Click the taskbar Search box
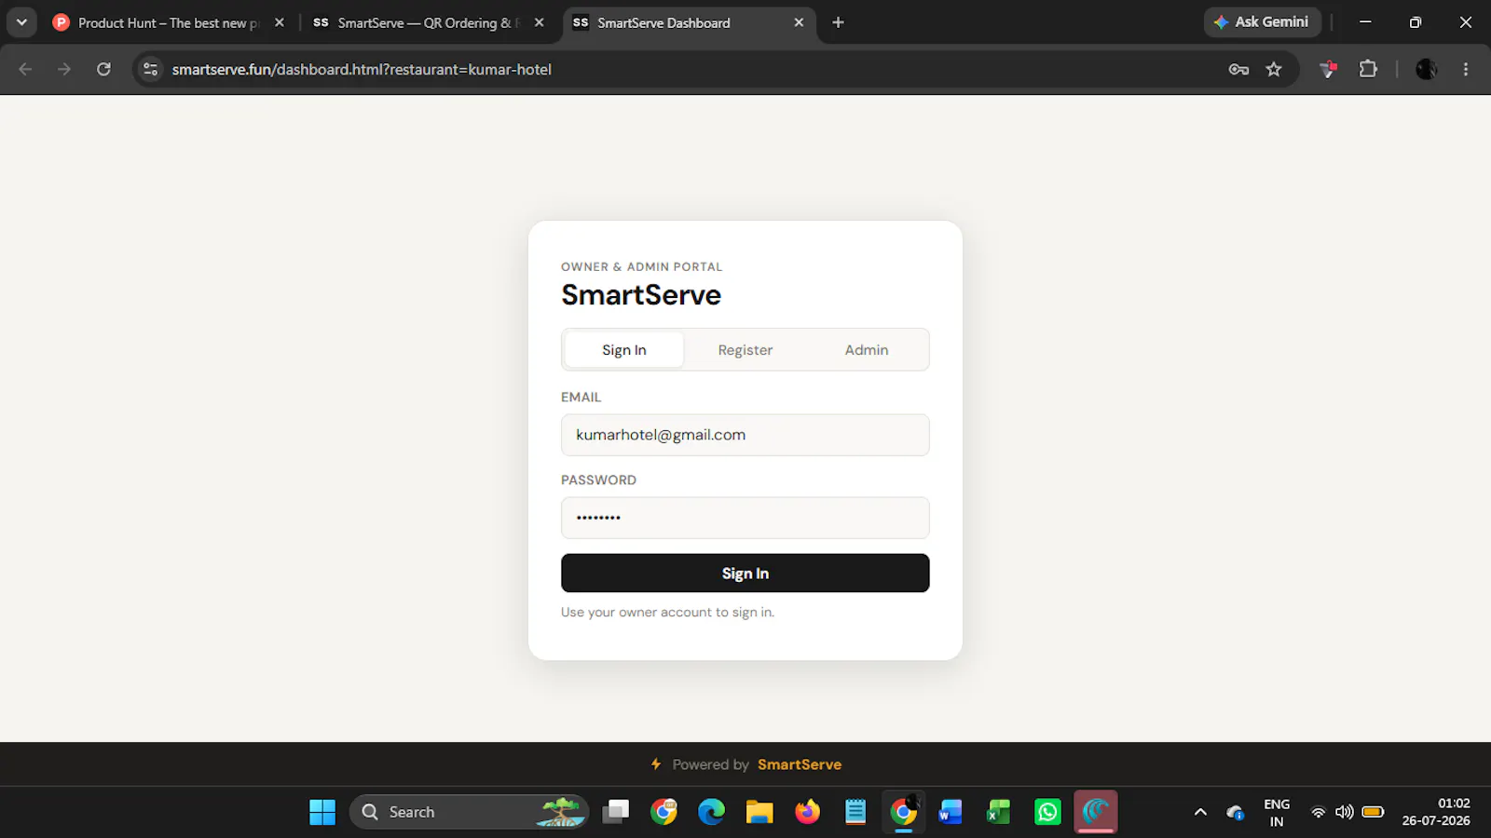 click(x=469, y=812)
